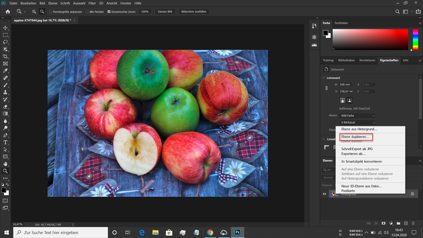Select the Pen tool
Viewport: 423px width, 238px height.
click(x=5, y=135)
